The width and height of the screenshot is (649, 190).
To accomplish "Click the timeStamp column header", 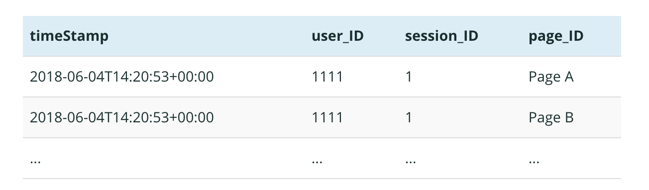I will tap(69, 36).
